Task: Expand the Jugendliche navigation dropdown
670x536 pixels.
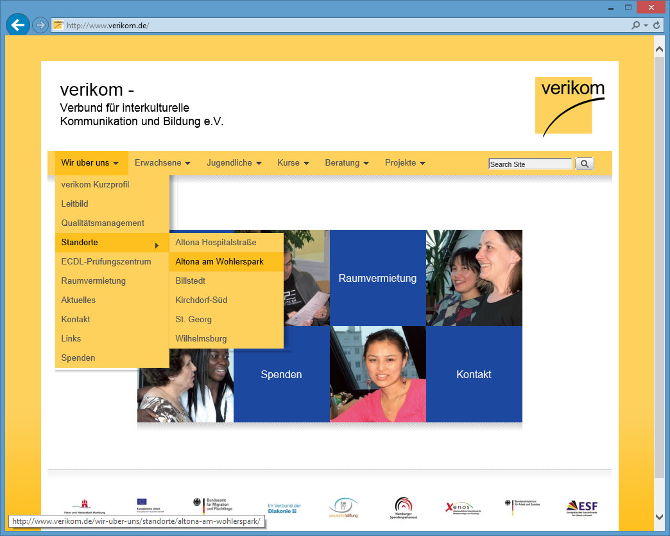Action: [x=234, y=163]
